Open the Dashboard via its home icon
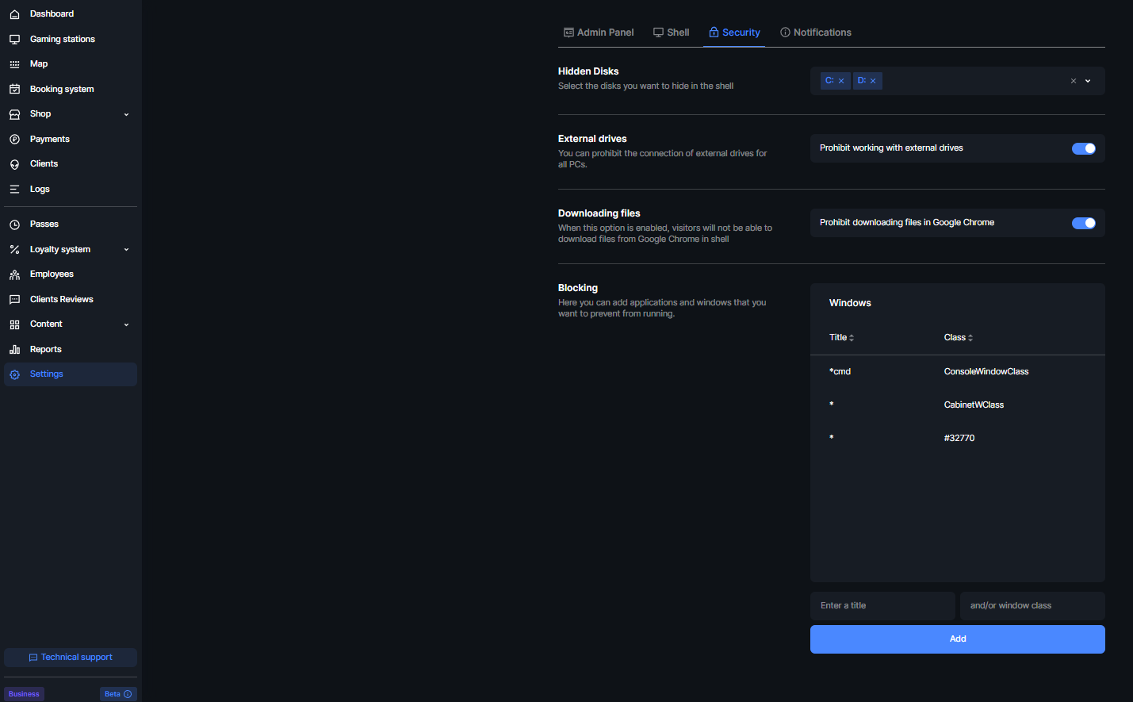The height and width of the screenshot is (702, 1133). (15, 13)
